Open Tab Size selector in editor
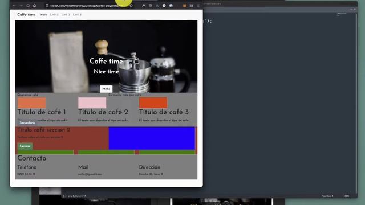Viewport: 365px width, 205px height. click(x=327, y=196)
